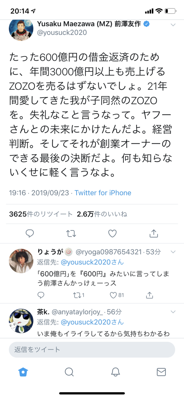Viewport: 184px width, 398px height.
Task: Tap the 返信をツイート reply field
Action: (92, 349)
